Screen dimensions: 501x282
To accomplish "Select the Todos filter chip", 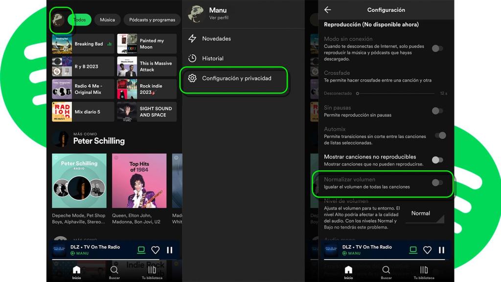I will coord(80,20).
